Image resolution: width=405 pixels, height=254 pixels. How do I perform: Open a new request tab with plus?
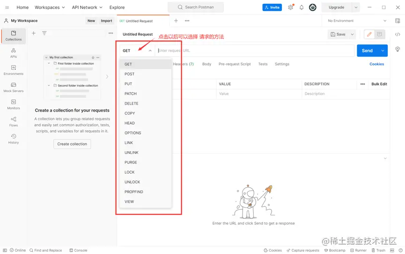point(176,21)
